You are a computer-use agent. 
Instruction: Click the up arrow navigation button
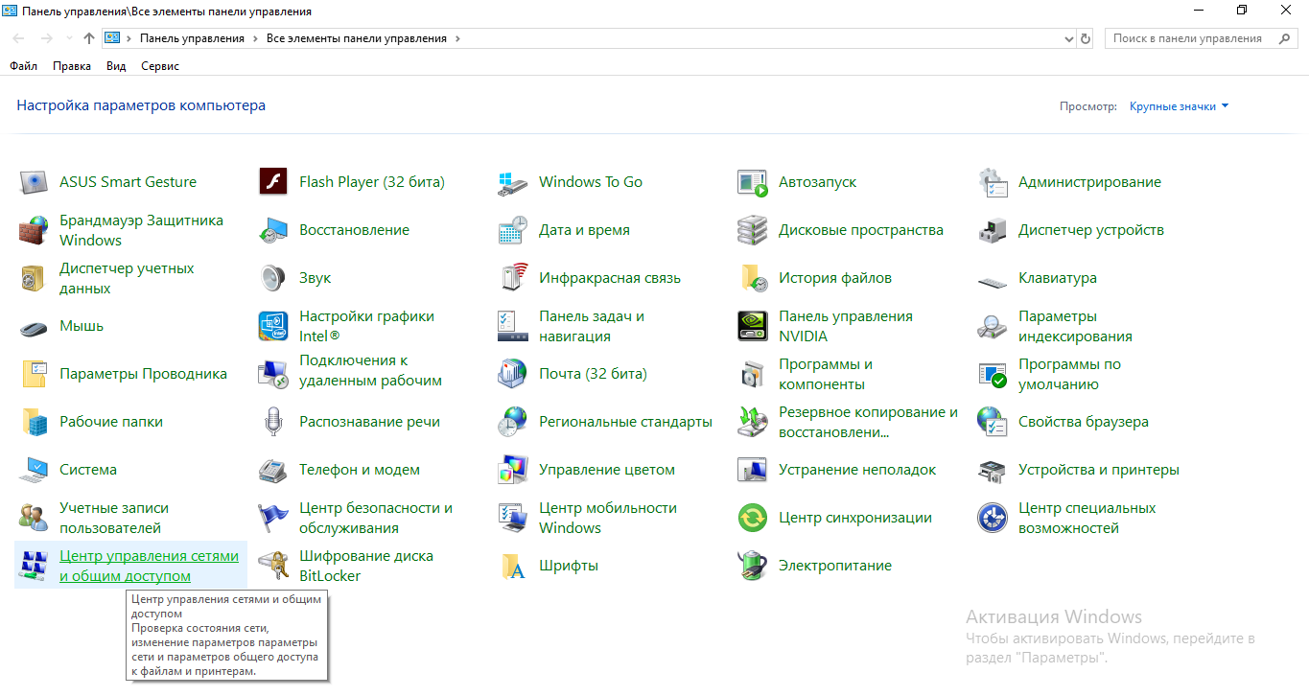(x=89, y=39)
